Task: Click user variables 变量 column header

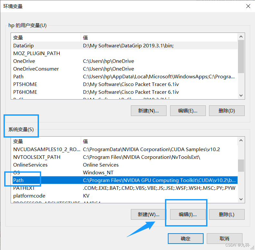Action: point(47,37)
